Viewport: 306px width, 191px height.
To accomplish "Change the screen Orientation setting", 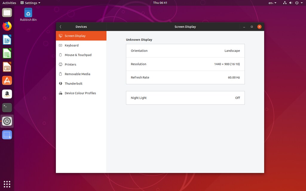I will click(185, 51).
